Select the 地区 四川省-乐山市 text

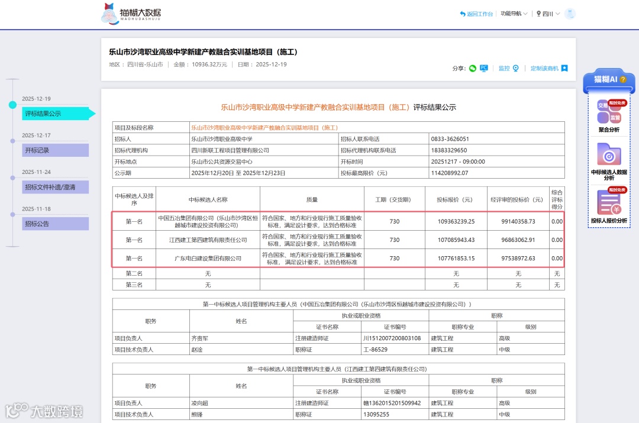[x=135, y=64]
